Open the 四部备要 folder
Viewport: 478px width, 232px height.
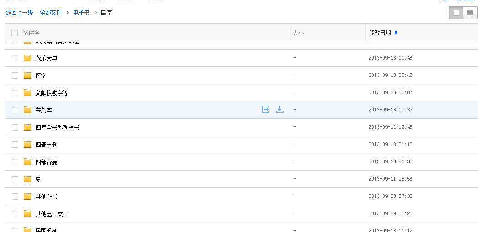46,162
